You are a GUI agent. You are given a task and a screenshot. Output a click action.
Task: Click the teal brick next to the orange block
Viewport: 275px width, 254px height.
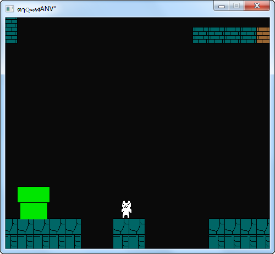click(x=249, y=35)
